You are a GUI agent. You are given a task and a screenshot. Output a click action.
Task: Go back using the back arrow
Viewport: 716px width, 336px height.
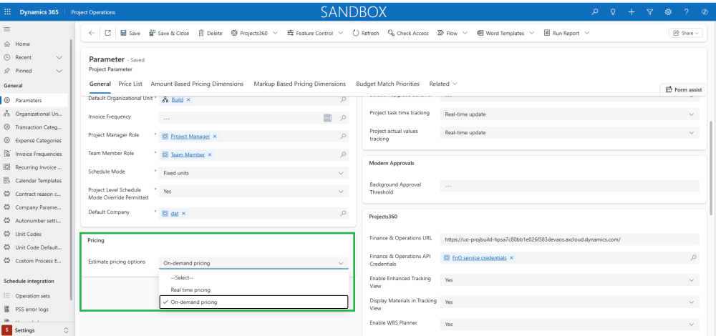92,33
